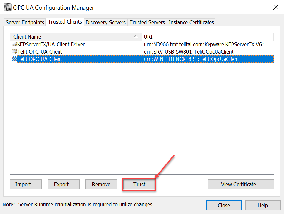
Task: Switch to the Server Endpoints tab
Action: (25, 22)
